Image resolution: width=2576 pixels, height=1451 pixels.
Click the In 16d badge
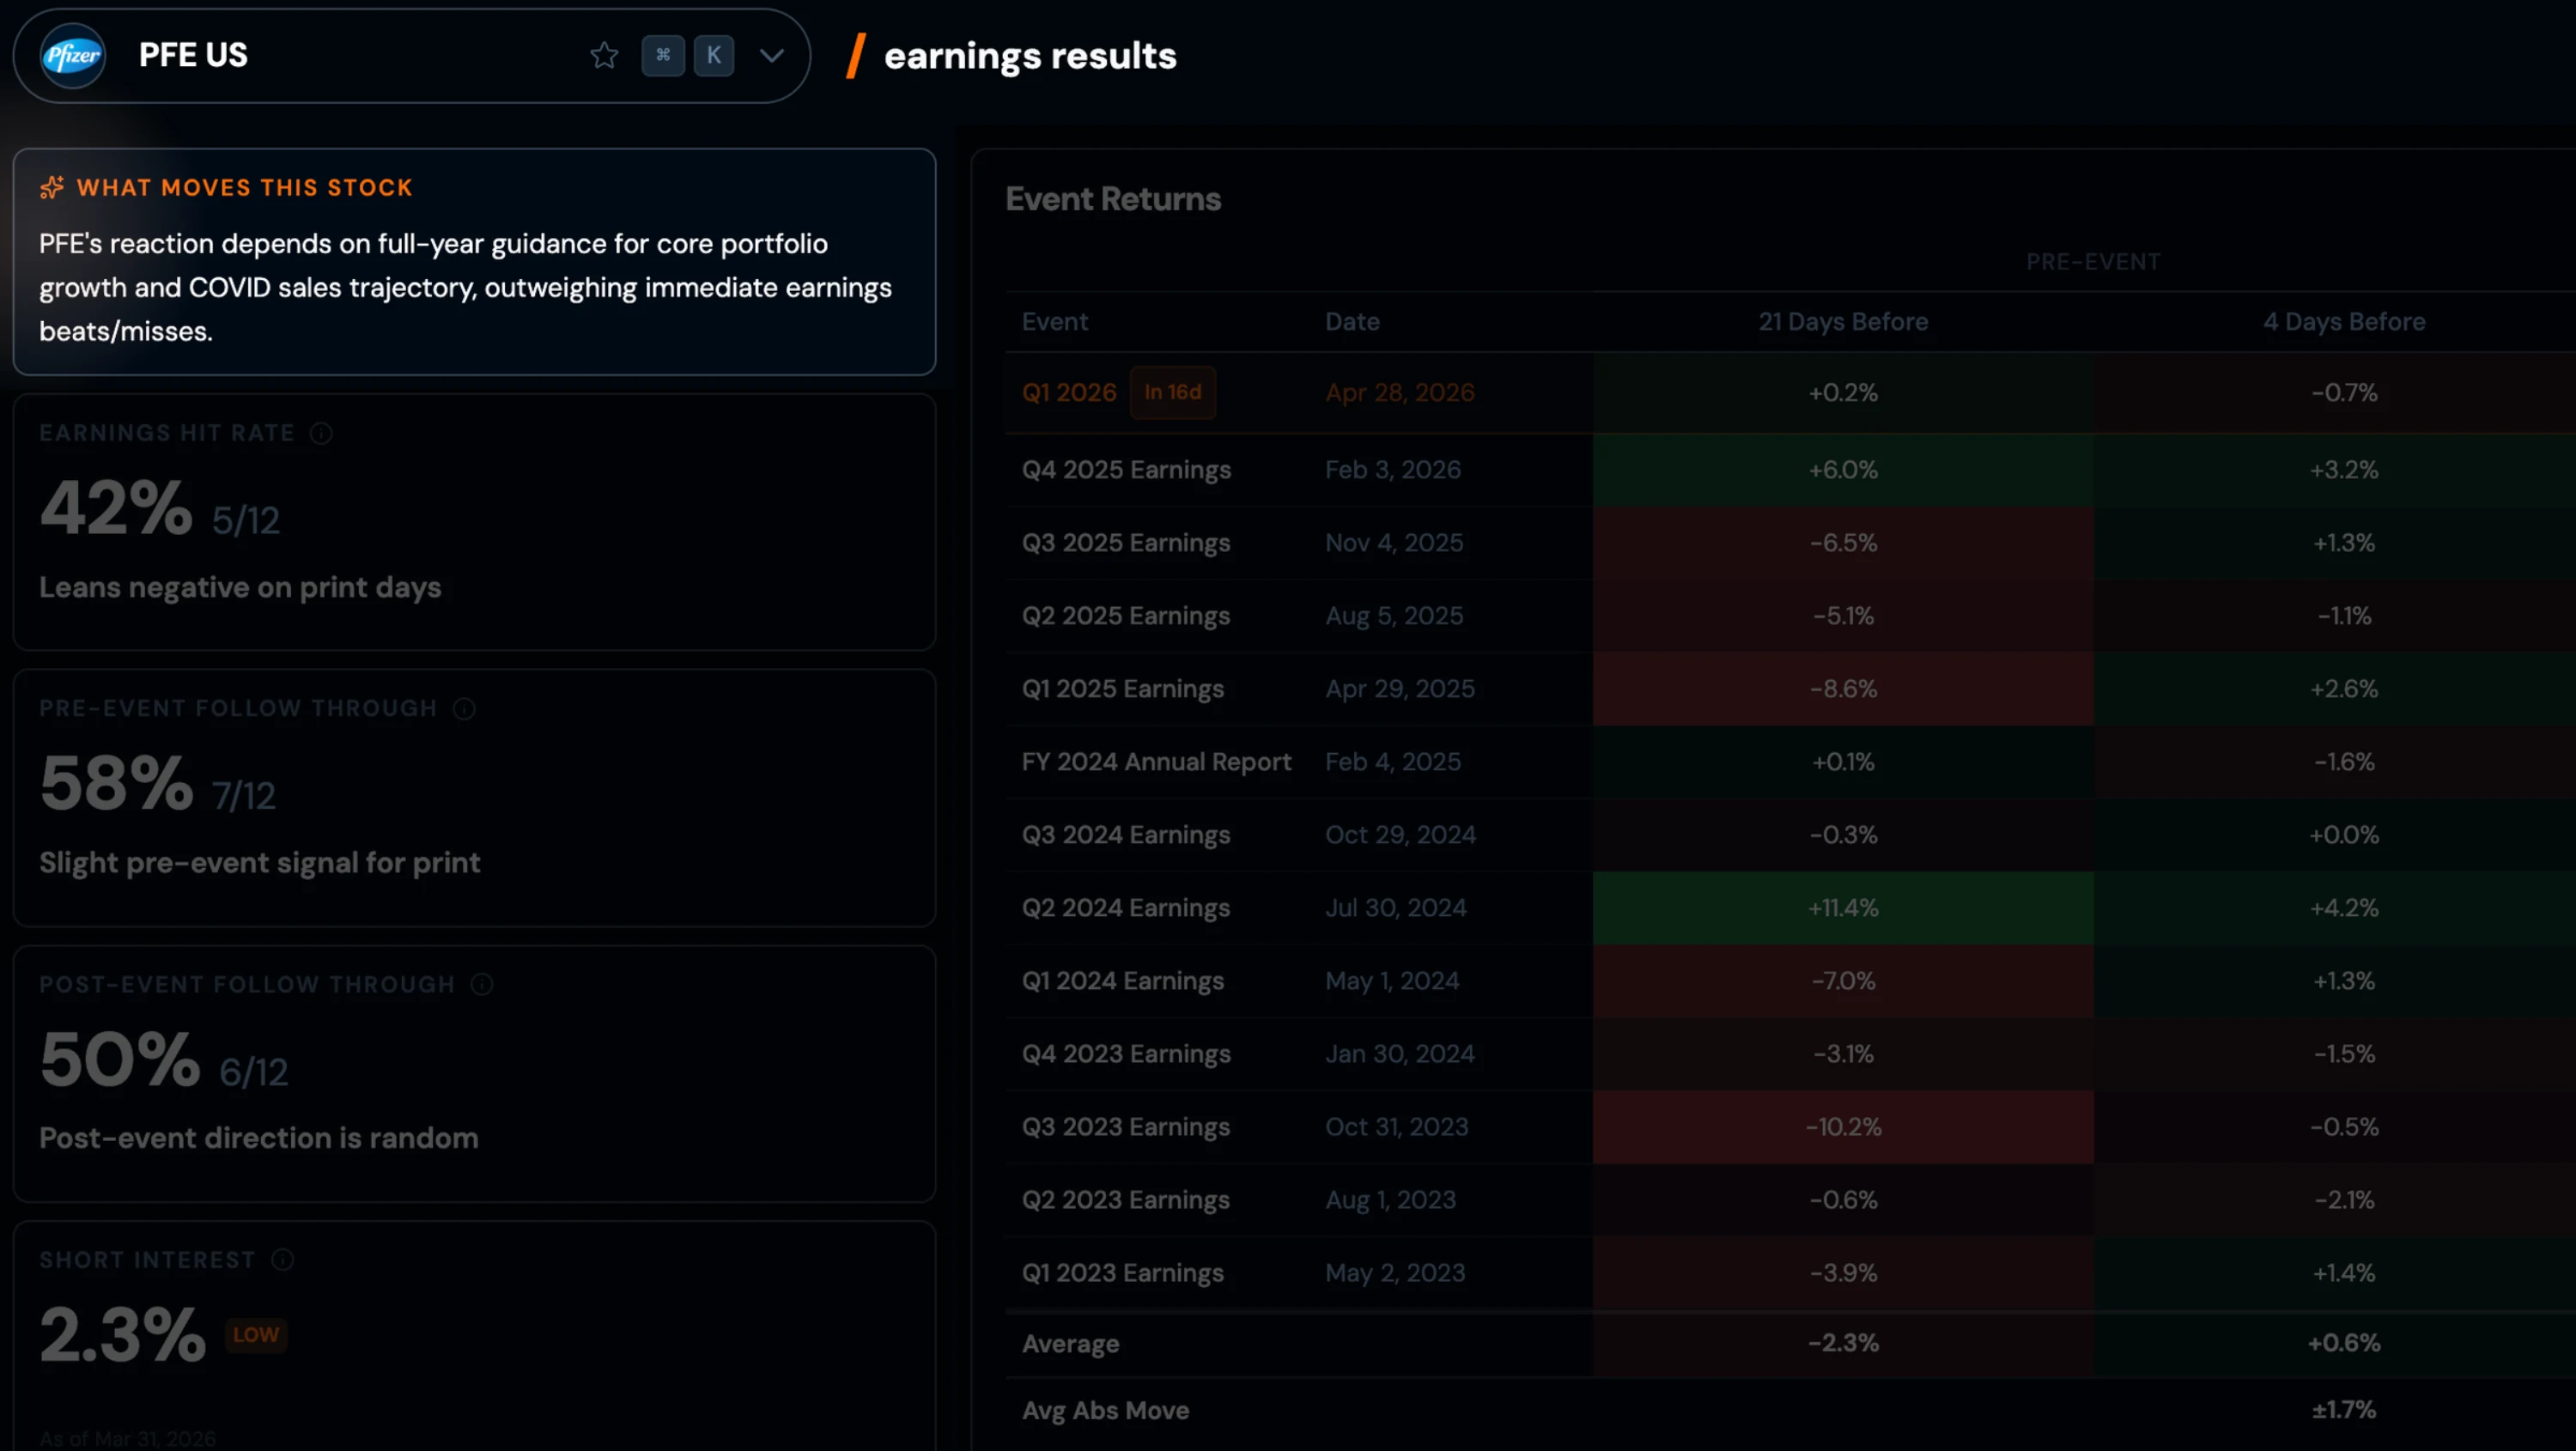pyautogui.click(x=1172, y=393)
